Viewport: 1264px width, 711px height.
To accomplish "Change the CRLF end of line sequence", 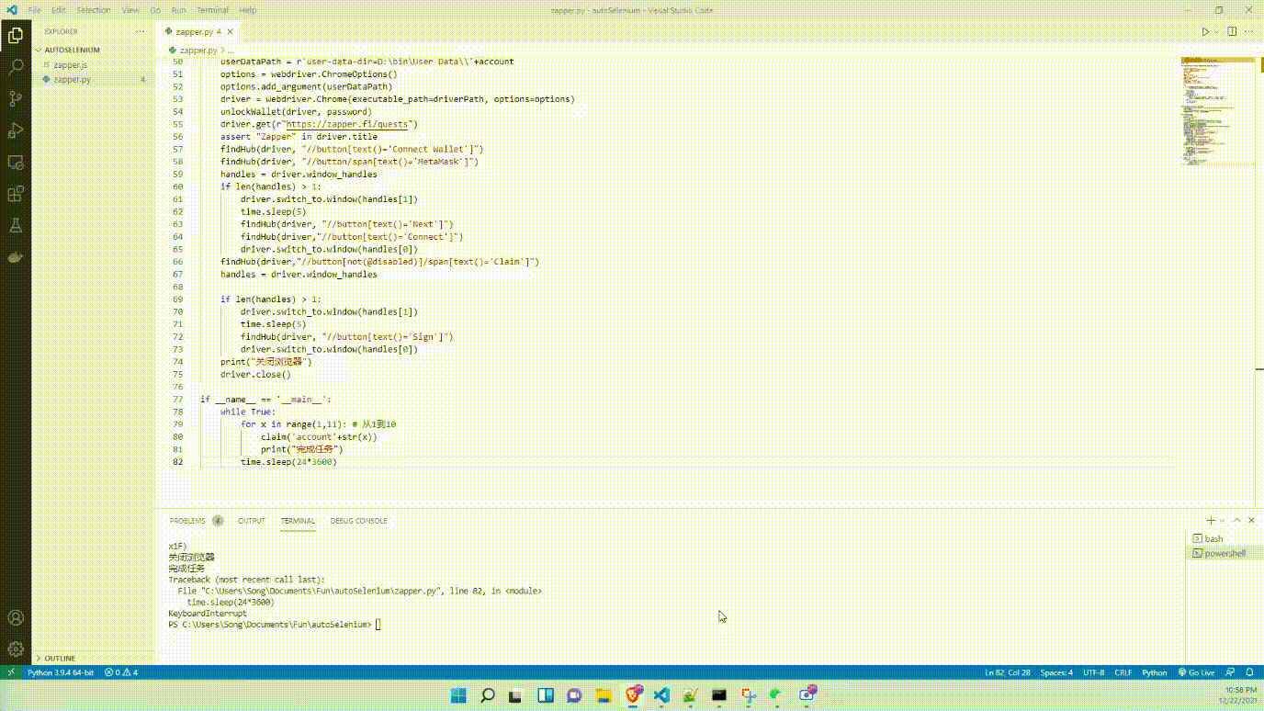I will pyautogui.click(x=1123, y=672).
